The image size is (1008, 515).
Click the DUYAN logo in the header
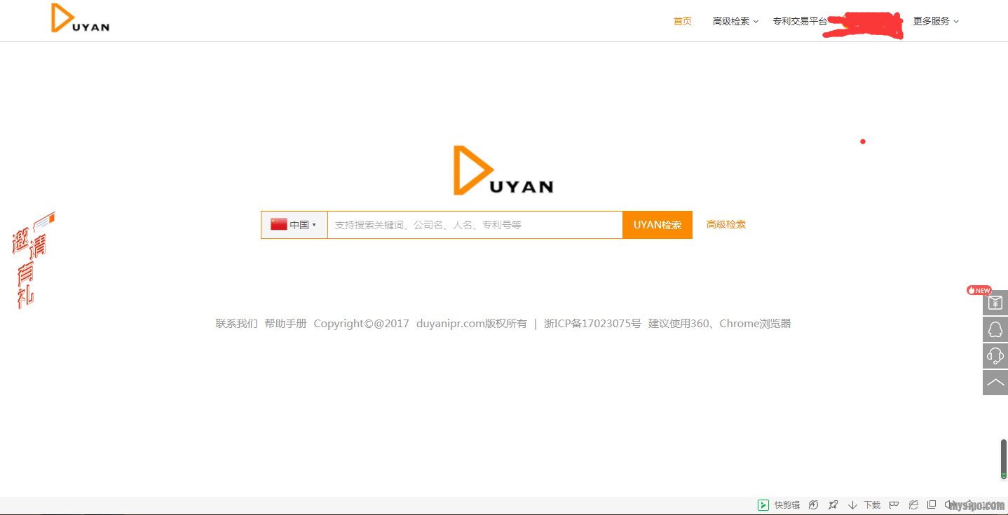coord(81,19)
